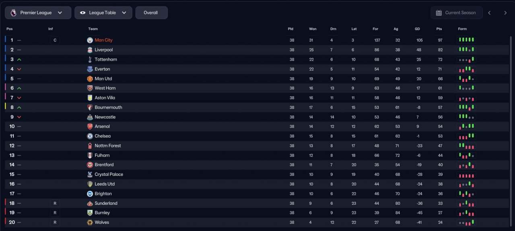
Task: Sort table by Pts column header
Action: (439, 29)
